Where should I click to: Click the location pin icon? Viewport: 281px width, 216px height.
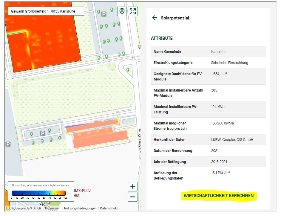tap(122, 12)
